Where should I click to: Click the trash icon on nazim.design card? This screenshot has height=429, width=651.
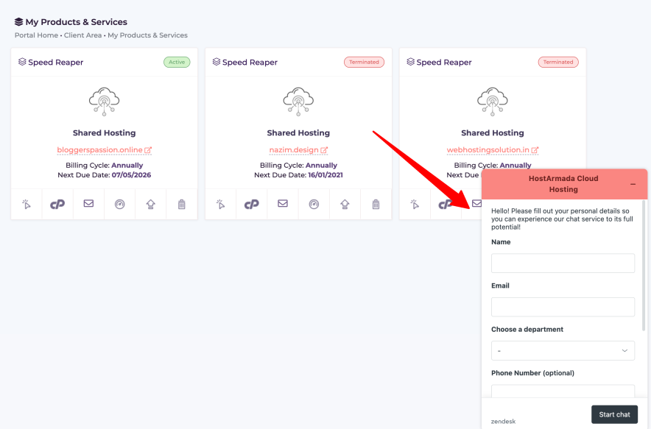(376, 204)
